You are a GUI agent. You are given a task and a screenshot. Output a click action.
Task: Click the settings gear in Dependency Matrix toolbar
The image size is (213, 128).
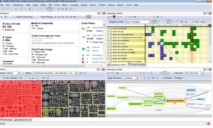point(182,22)
